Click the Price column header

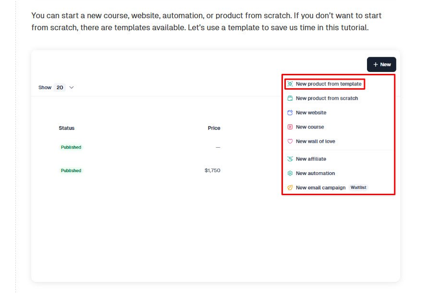tap(214, 128)
